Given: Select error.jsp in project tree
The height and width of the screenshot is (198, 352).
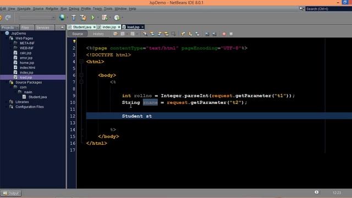Looking at the screenshot, I should coord(26,58).
